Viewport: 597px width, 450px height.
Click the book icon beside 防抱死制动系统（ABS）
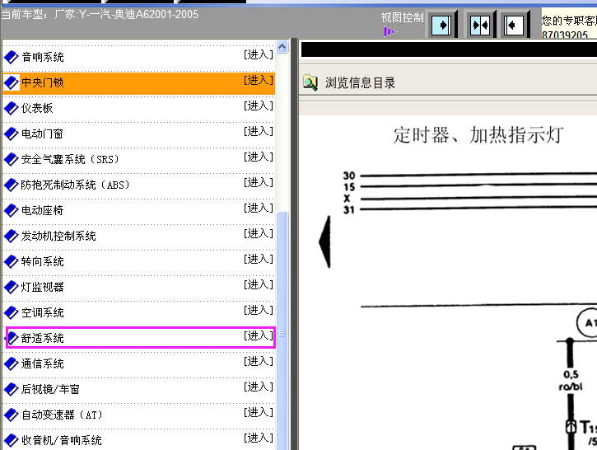tap(11, 185)
